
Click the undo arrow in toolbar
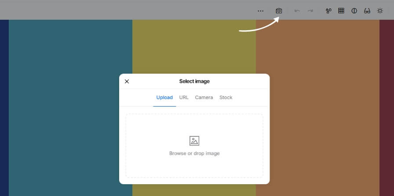click(x=297, y=11)
